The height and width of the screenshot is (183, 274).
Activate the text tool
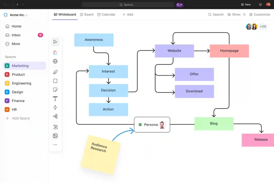click(x=55, y=98)
